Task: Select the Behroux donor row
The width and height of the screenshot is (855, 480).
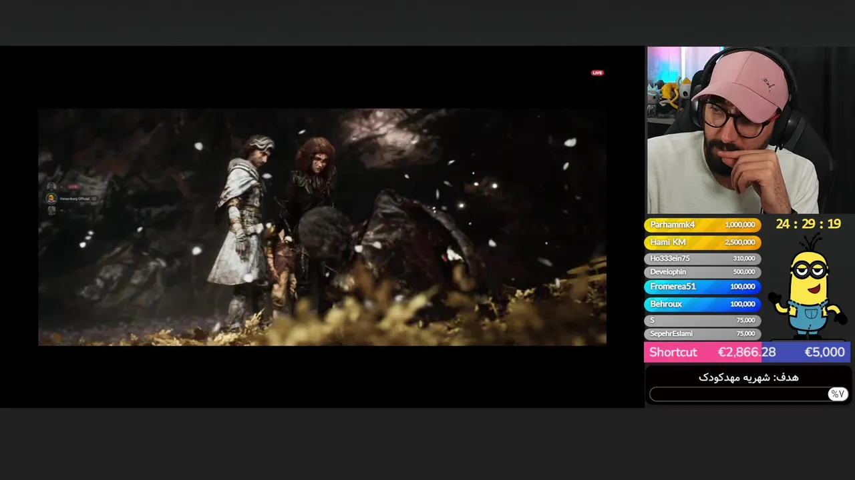Action: point(702,304)
